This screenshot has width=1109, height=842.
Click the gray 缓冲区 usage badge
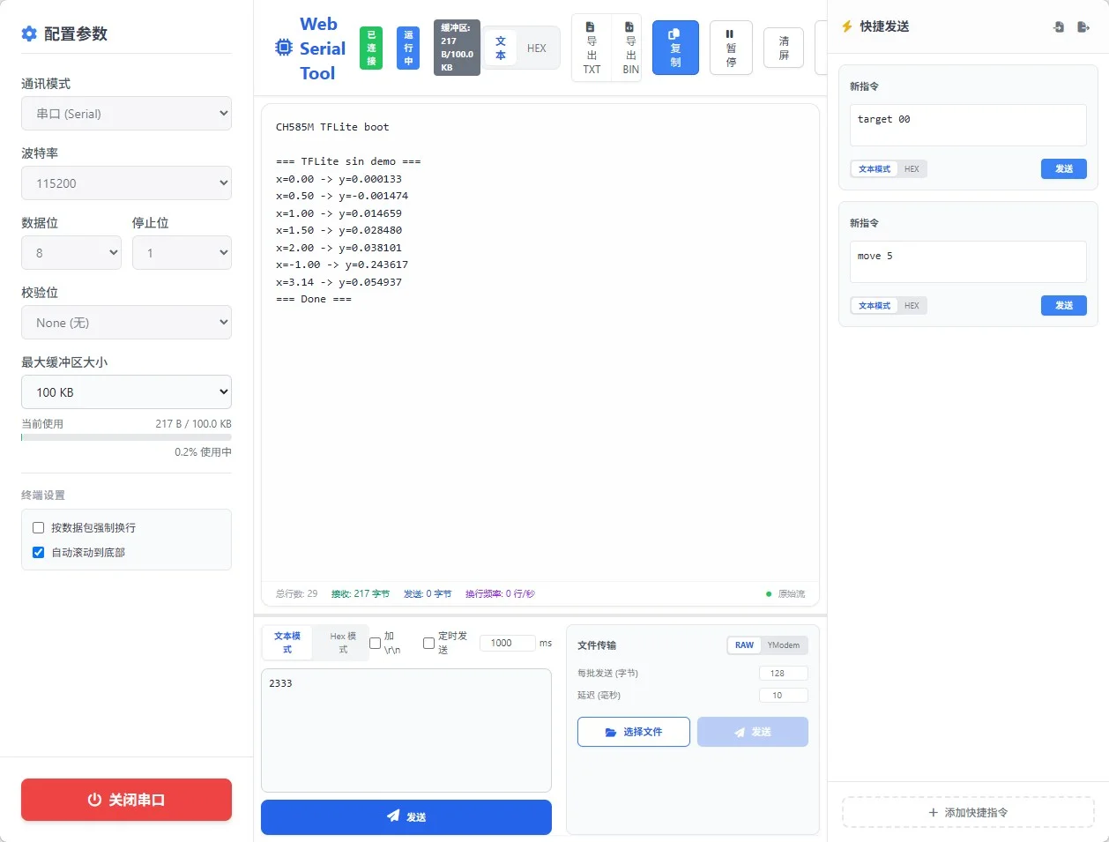[457, 48]
